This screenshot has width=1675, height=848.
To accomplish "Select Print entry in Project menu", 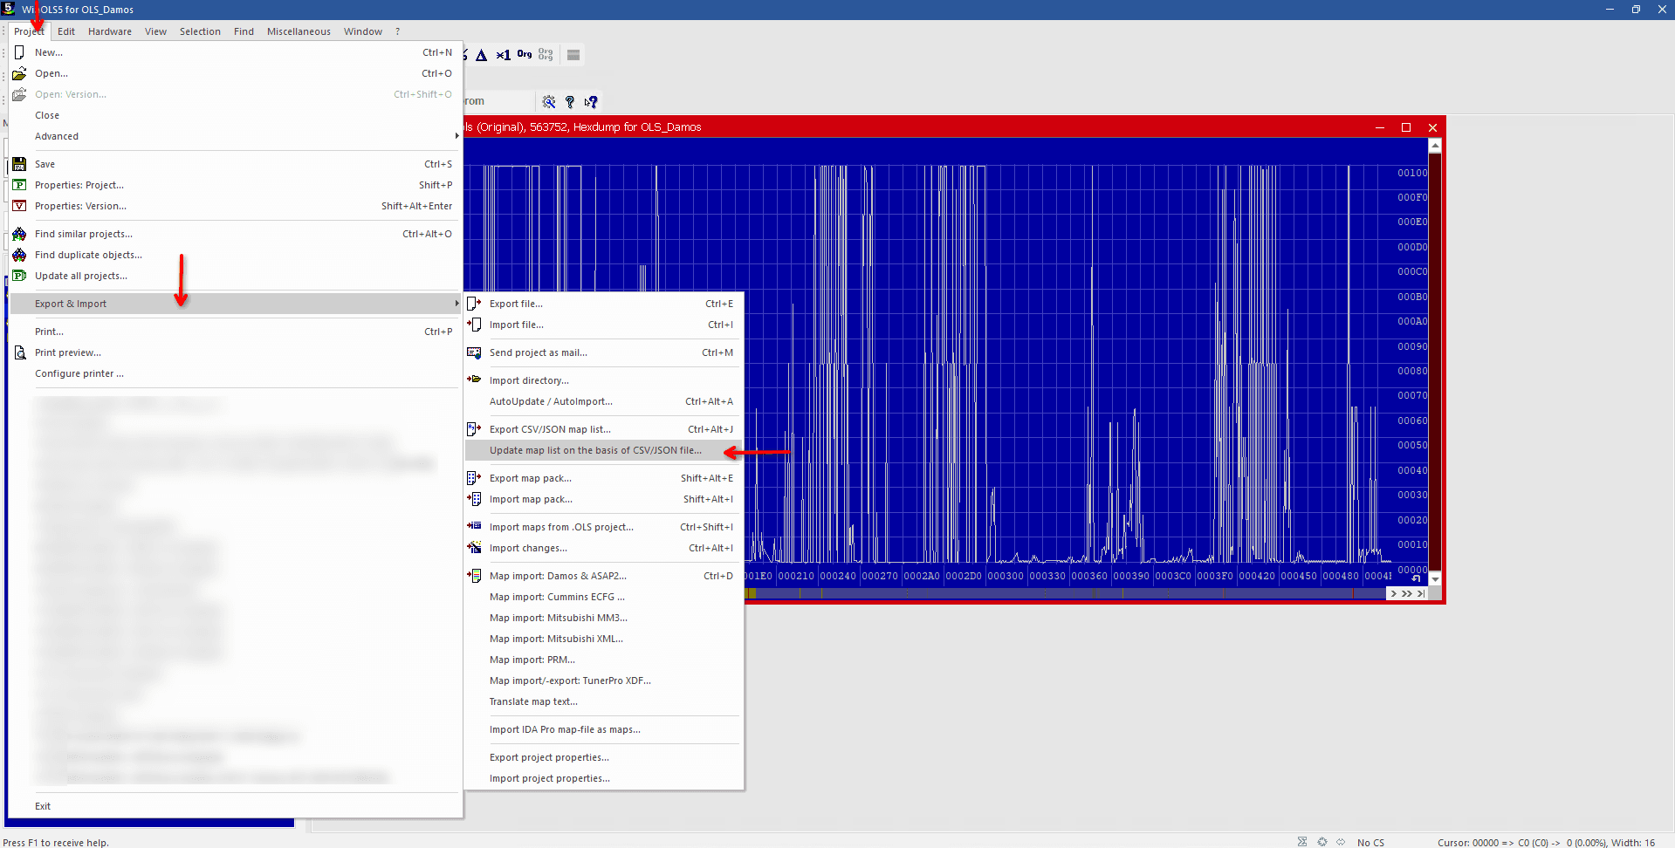I will 235,332.
